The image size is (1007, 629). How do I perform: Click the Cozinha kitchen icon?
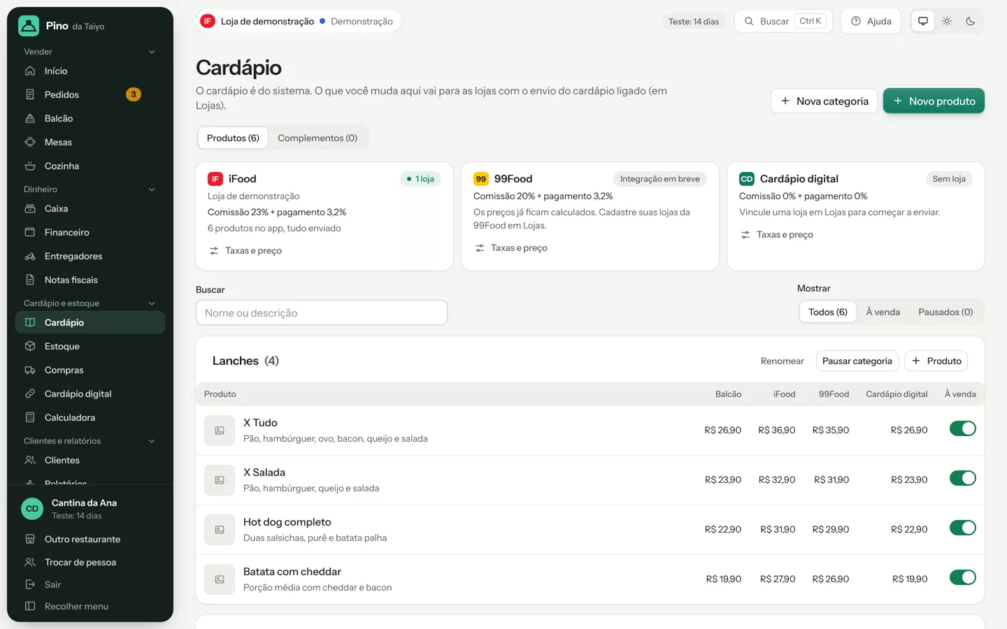pyautogui.click(x=30, y=166)
